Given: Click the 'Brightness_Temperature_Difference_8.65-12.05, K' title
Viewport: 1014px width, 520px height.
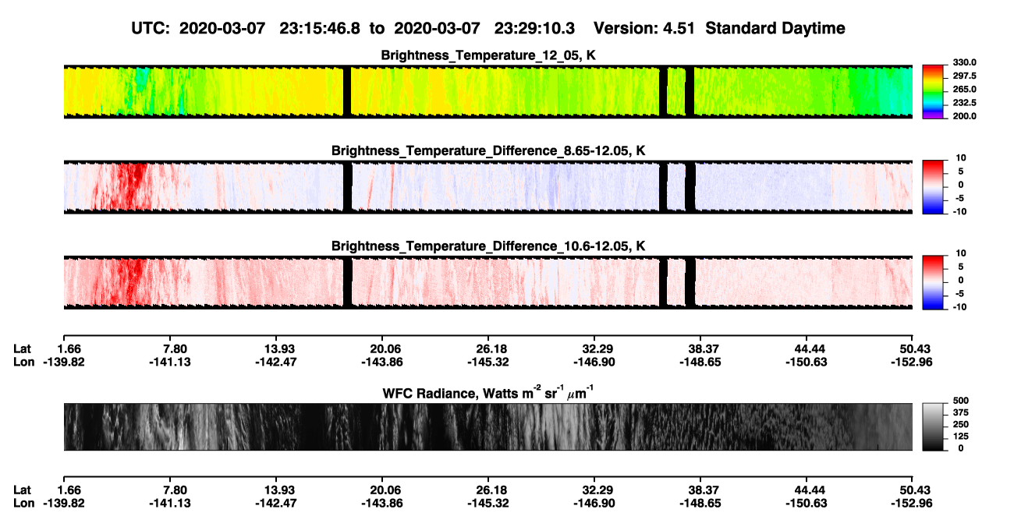Looking at the screenshot, I should 488,150.
